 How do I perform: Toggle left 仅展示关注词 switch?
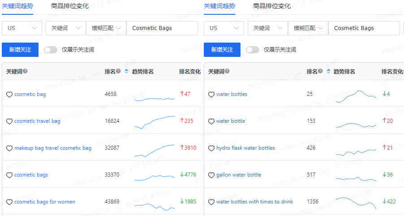50,50
